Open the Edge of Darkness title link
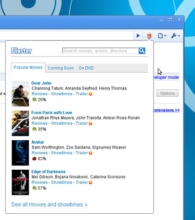195x220 pixels. (x=49, y=172)
